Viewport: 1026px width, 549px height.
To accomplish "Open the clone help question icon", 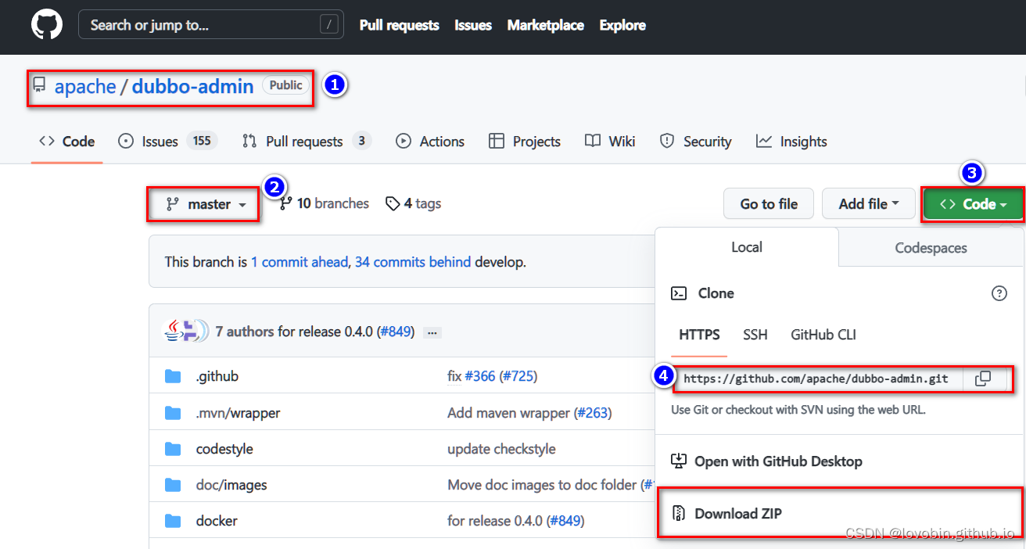I will pyautogui.click(x=999, y=293).
